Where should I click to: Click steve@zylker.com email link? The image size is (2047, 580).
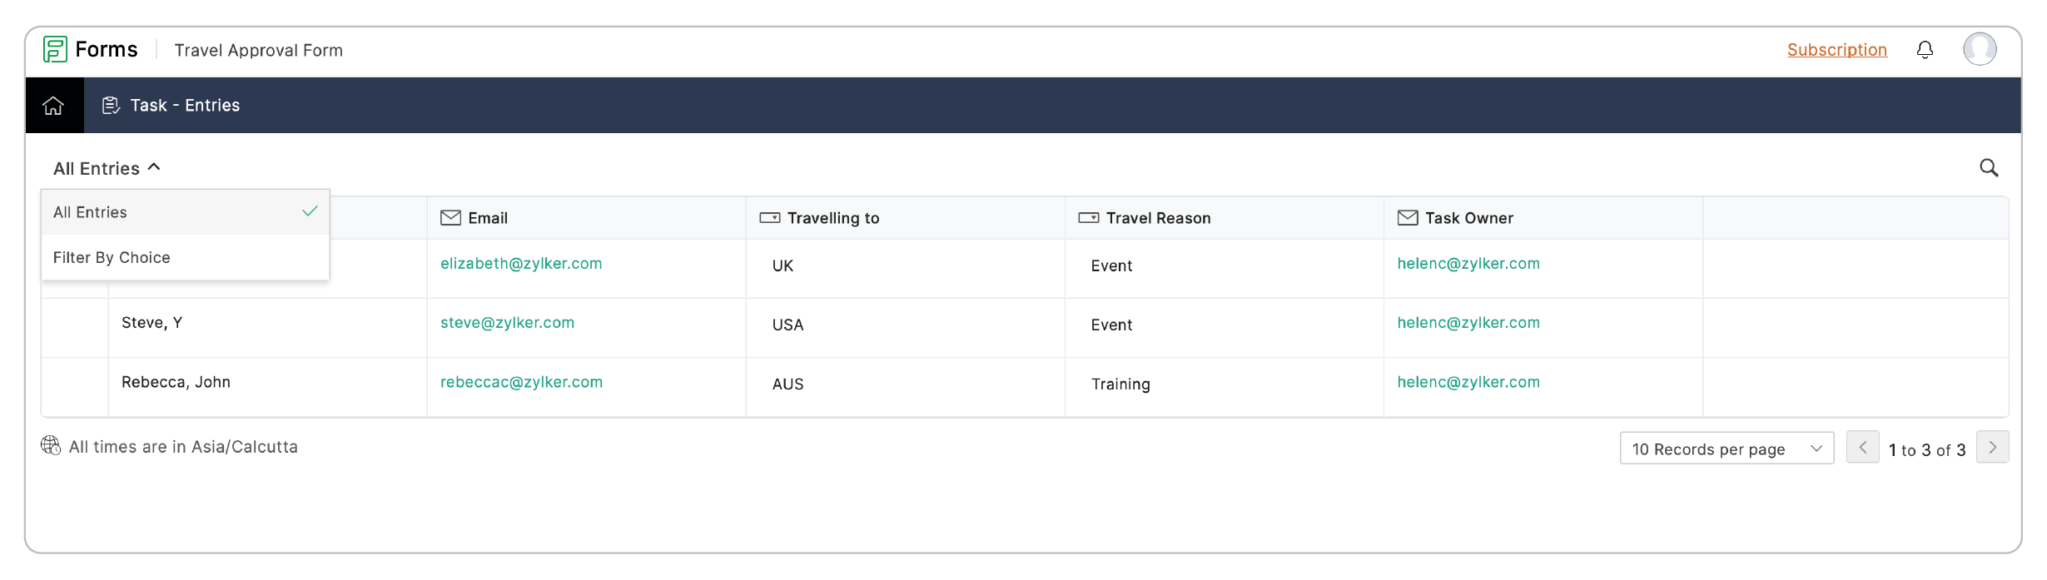click(507, 323)
